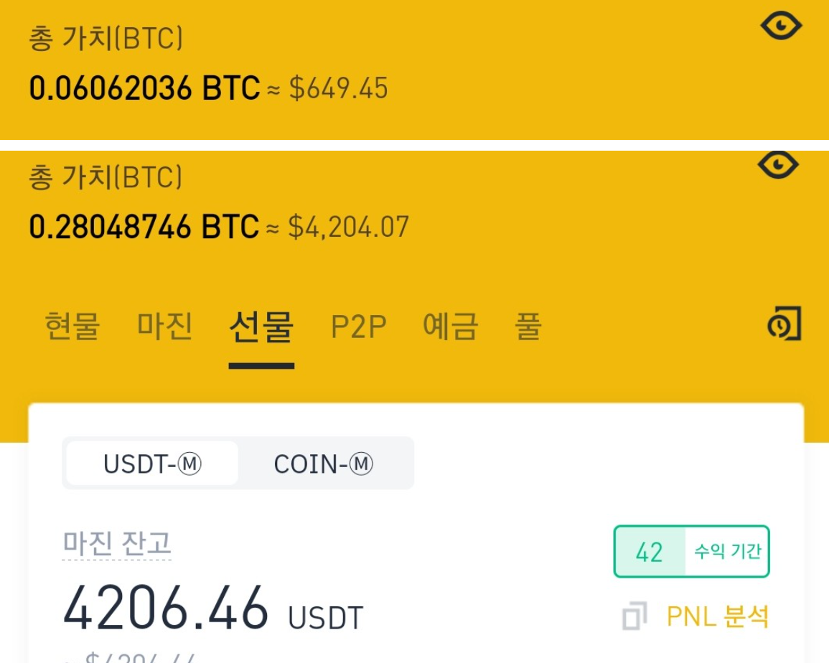Viewport: 829px width, 663px height.
Task: Toggle visibility of the top BTC balance
Action: (781, 25)
